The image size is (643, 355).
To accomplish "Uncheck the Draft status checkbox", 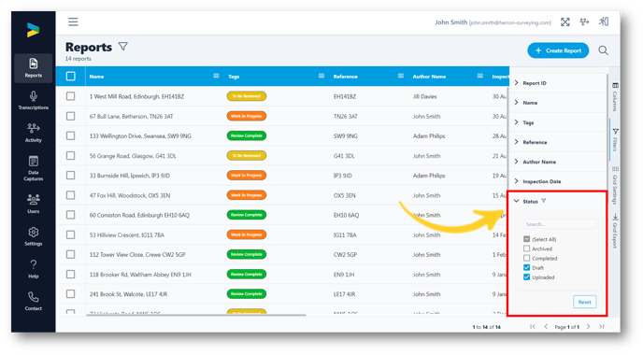I will (526, 268).
